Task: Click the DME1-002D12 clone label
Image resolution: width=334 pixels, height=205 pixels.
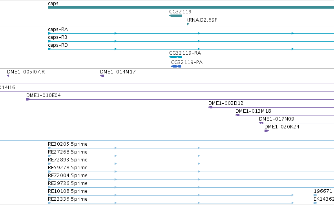Action: (x=226, y=103)
